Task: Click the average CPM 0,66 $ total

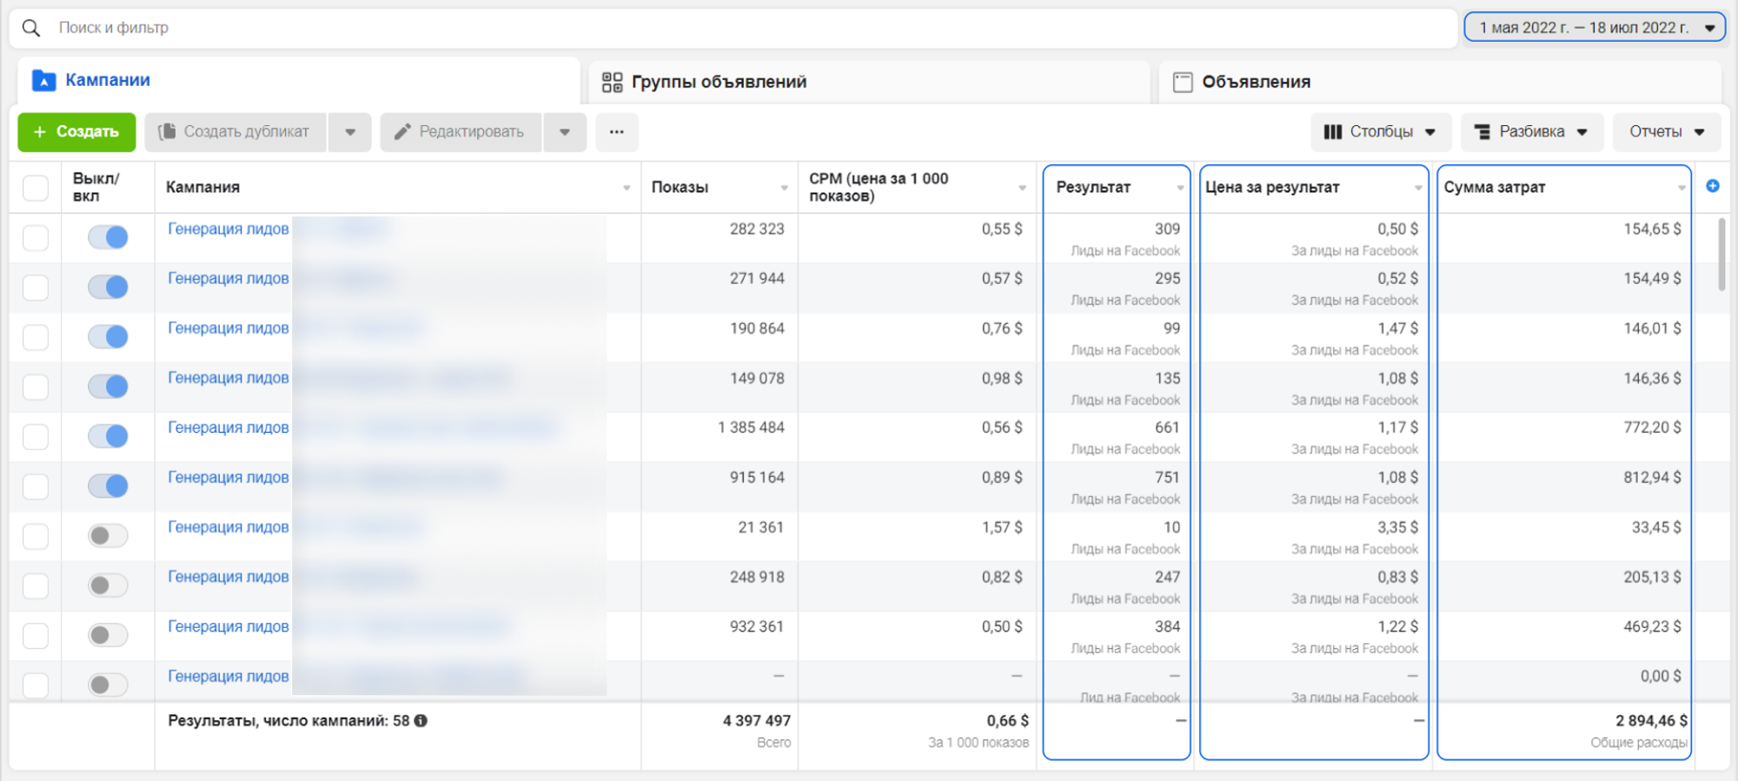Action: (1007, 720)
